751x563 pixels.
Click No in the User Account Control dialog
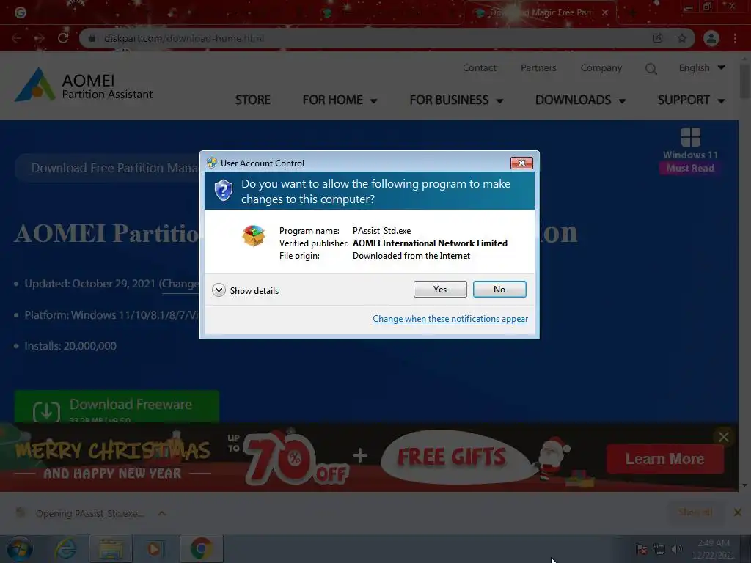(x=499, y=289)
